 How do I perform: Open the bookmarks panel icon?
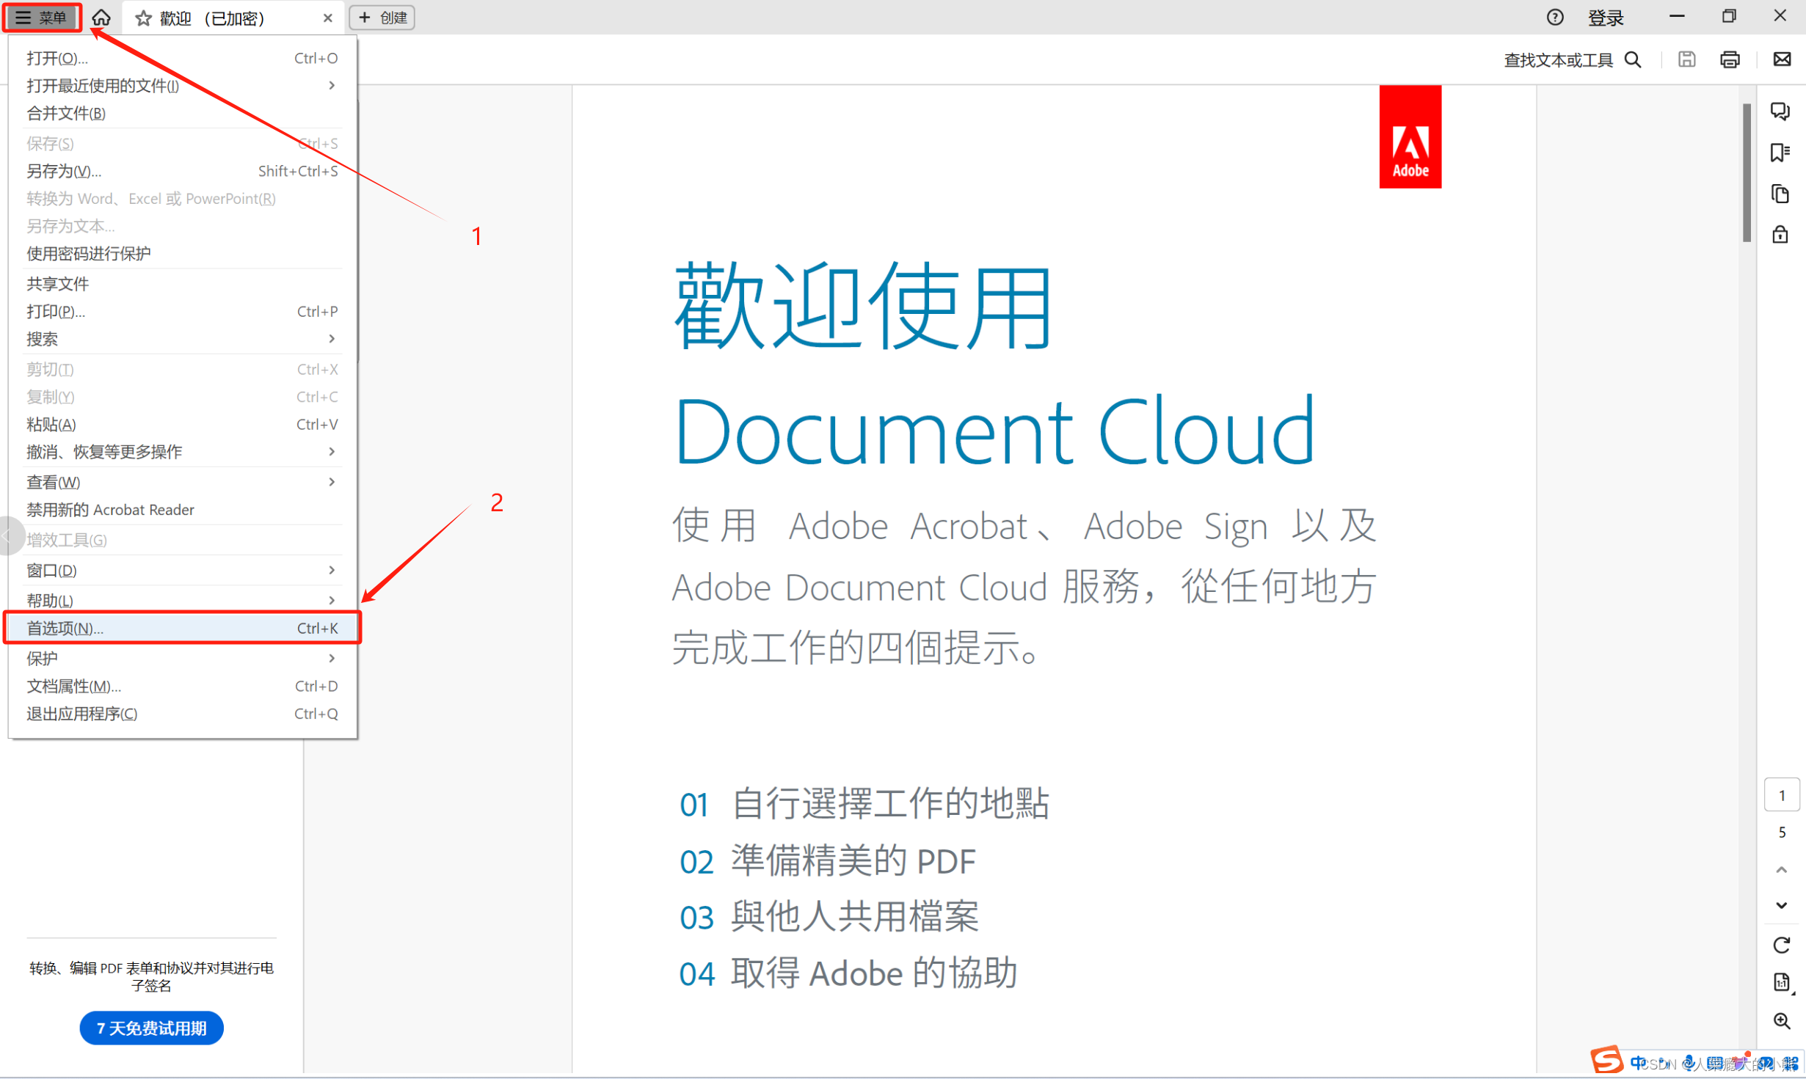1780,153
